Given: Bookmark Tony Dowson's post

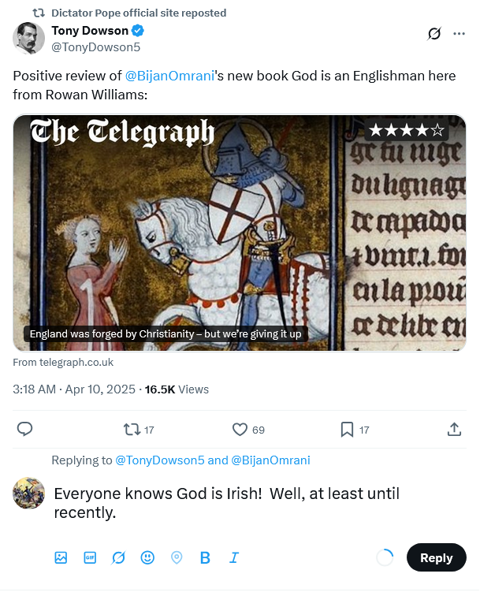Looking at the screenshot, I should click(346, 429).
